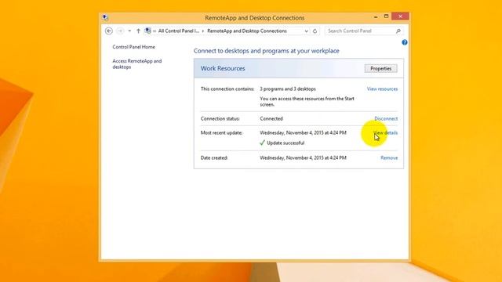Click the 'Work Resources' heading text
Viewport: 502px width, 282px height.
[223, 68]
